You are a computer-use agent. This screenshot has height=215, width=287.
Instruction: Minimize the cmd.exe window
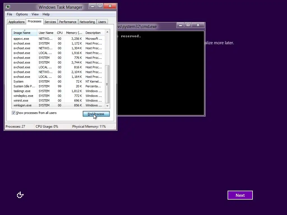click(x=180, y=25)
